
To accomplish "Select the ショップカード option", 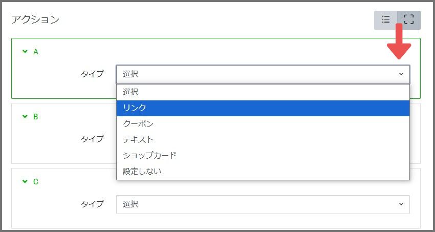I will [x=263, y=155].
